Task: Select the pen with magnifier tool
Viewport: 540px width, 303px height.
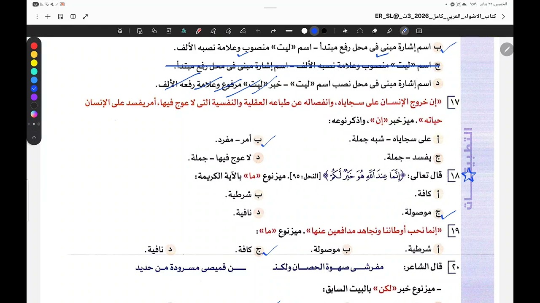Action: (x=243, y=31)
